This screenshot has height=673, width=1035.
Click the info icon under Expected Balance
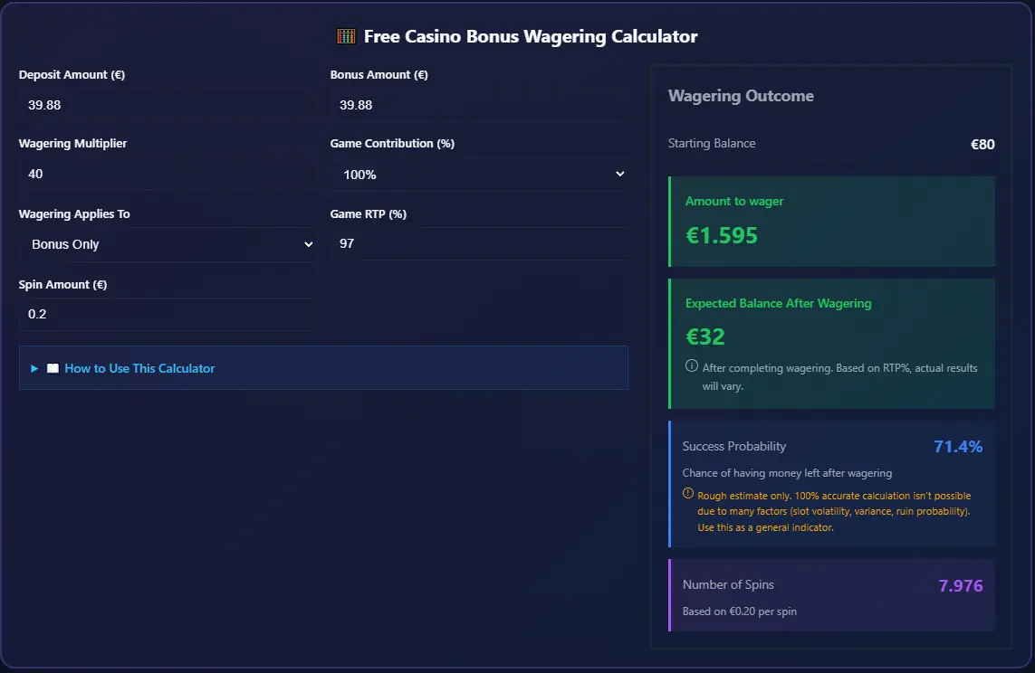pos(692,368)
